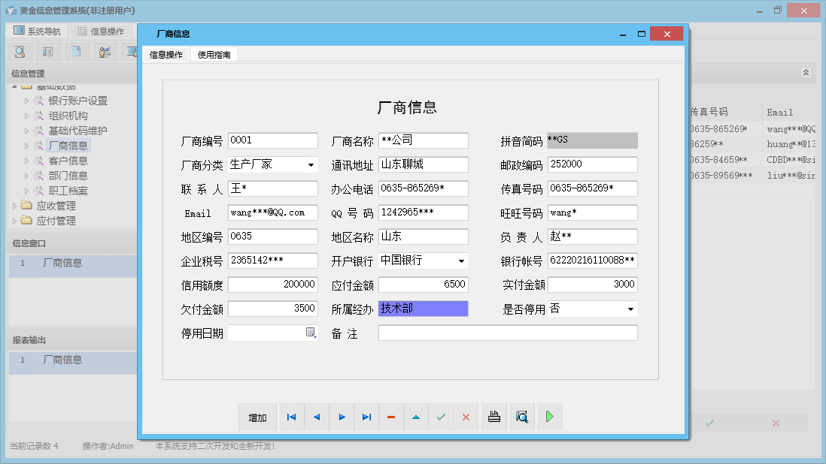Print the 厂商信息 record
The width and height of the screenshot is (826, 464).
pos(494,417)
